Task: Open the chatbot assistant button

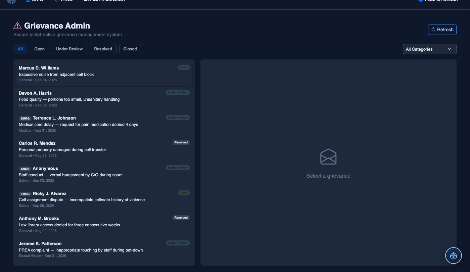Action: pyautogui.click(x=454, y=256)
